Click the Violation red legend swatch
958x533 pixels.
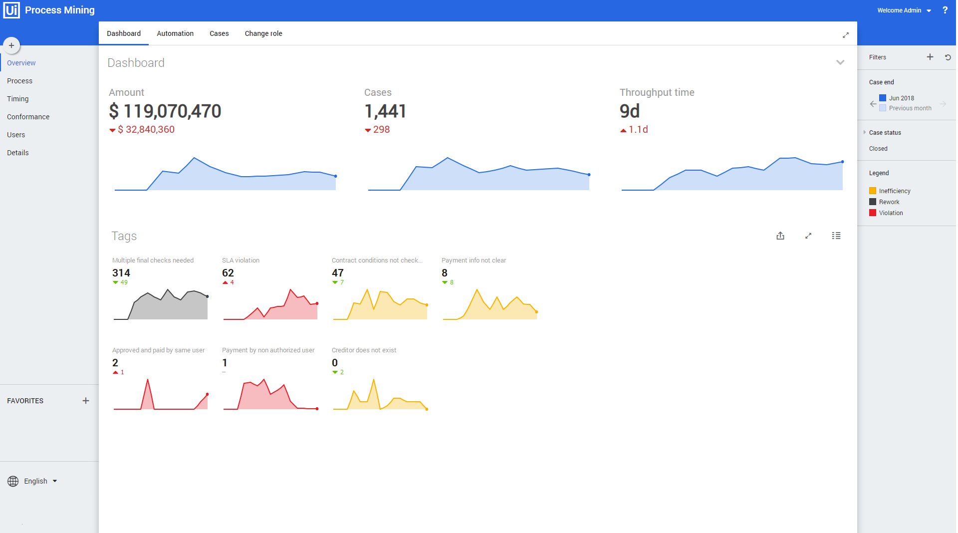[x=872, y=213]
